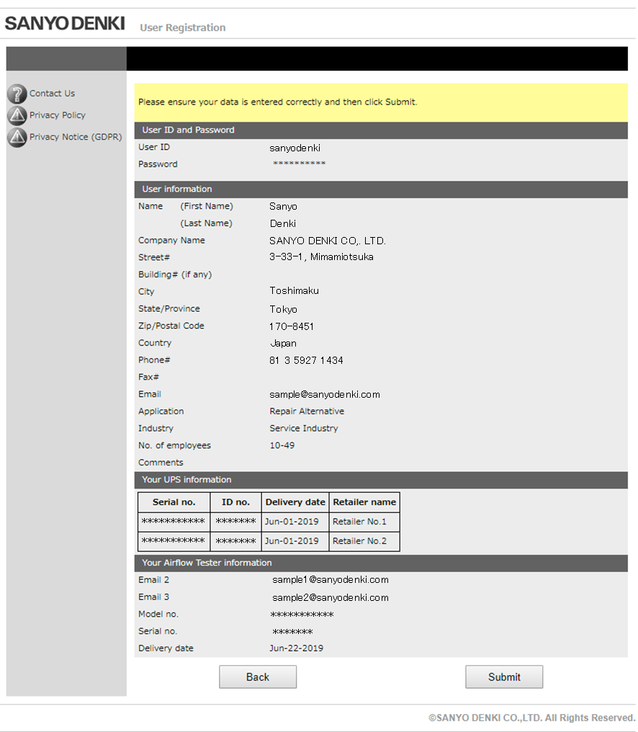Click the User information section header
This screenshot has height=732, width=638.
pyautogui.click(x=381, y=189)
